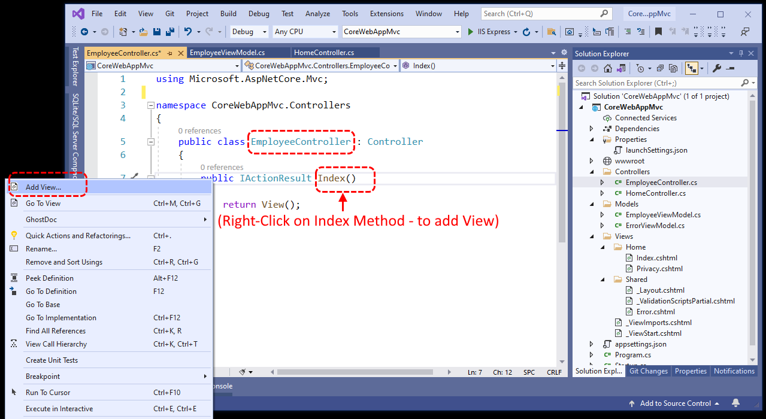Select the Save All icon in the toolbar
The height and width of the screenshot is (419, 766).
(171, 31)
